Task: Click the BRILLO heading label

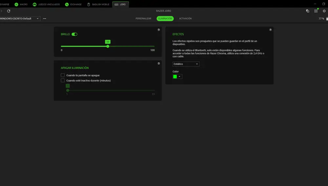Action: pyautogui.click(x=65, y=34)
